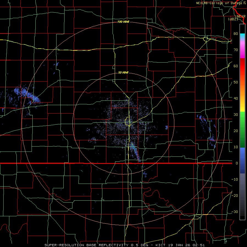Click the 20 value on the dBZ scale
The width and height of the screenshot is (247, 247).
[236, 131]
